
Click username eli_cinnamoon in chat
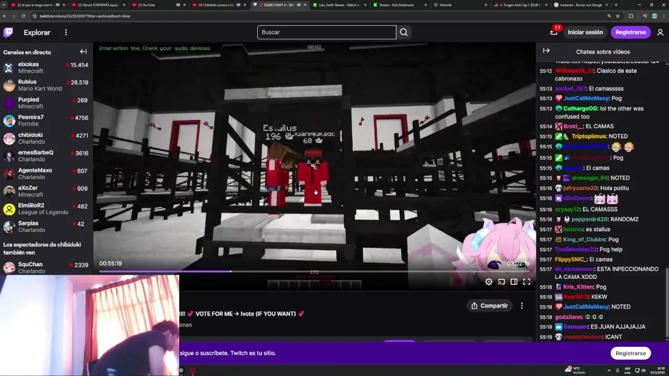[574, 269]
